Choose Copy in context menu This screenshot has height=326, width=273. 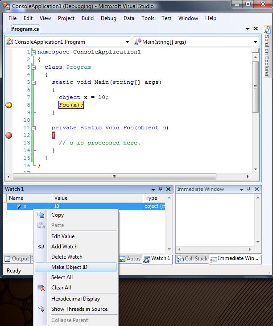click(x=76, y=215)
